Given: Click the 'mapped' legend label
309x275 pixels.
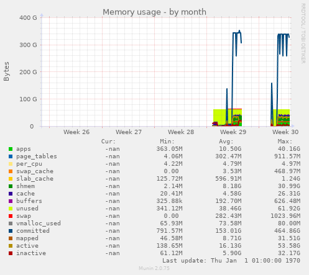Looking at the screenshot, I should 27,238.
